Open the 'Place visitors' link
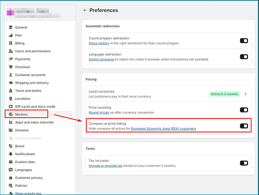The height and width of the screenshot is (195, 259). point(99,43)
